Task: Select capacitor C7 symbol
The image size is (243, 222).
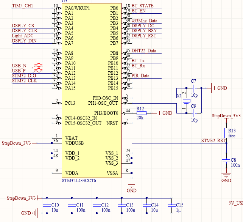Action: [x=194, y=88]
